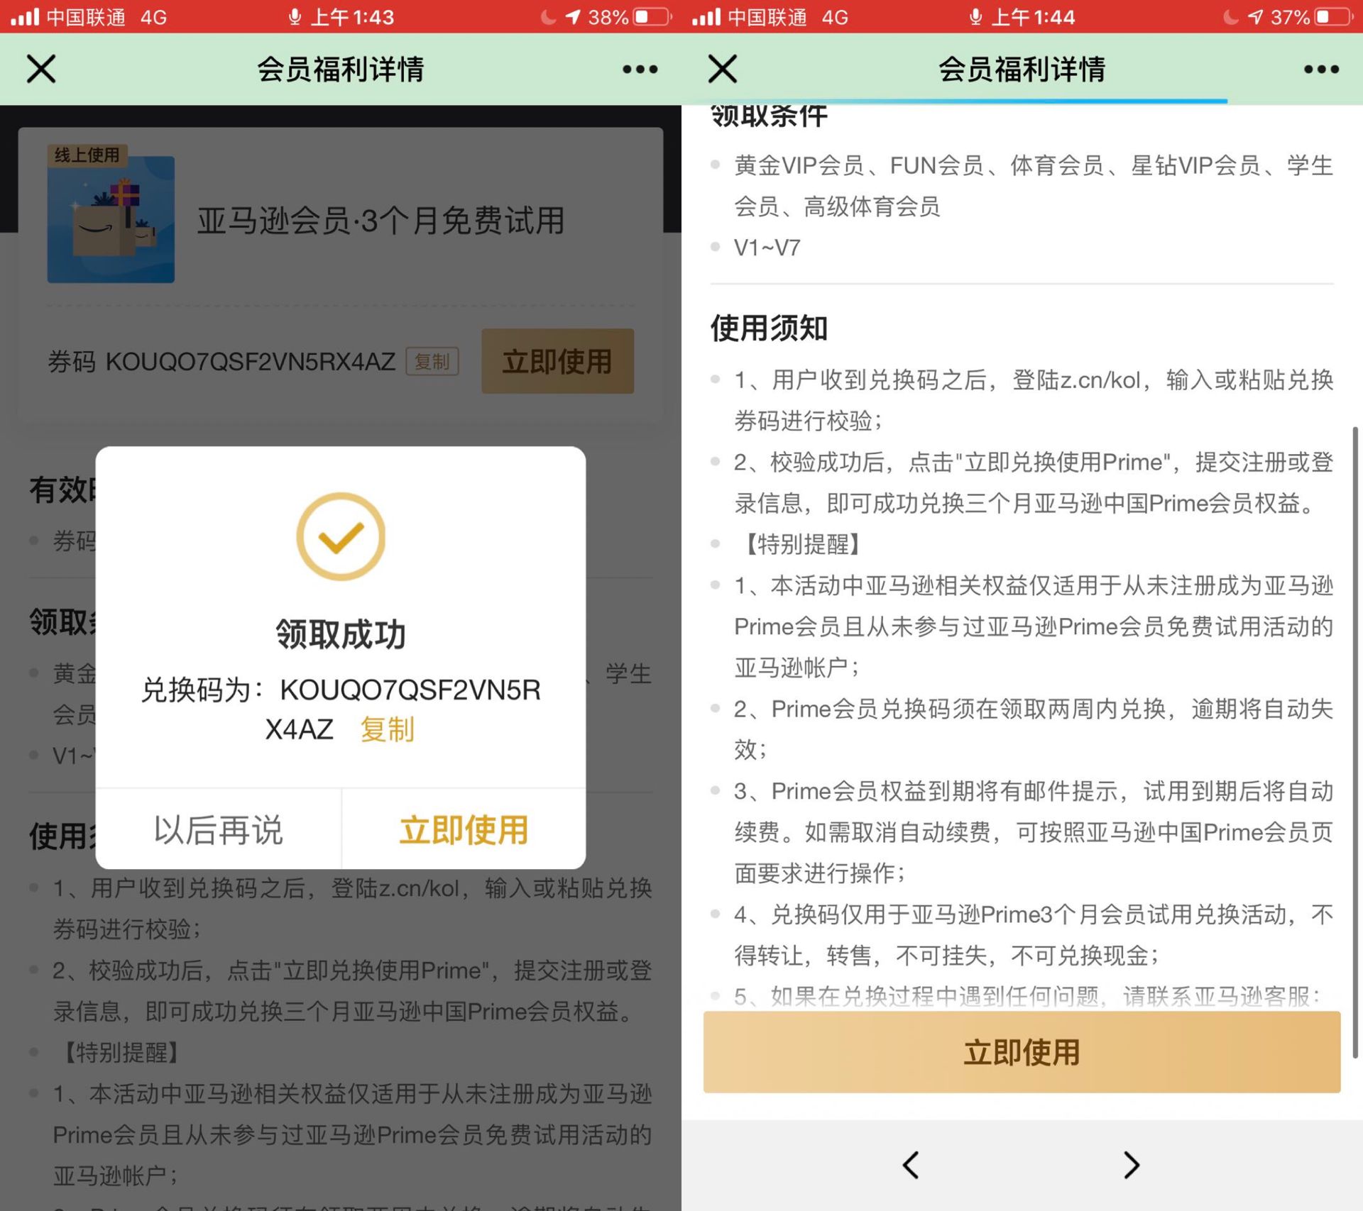Go forward with the right arrow
Viewport: 1363px width, 1211px height.
(1132, 1164)
